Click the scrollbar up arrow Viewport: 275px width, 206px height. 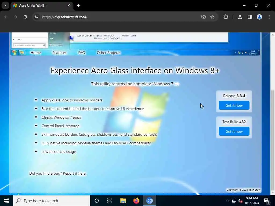click(273, 35)
